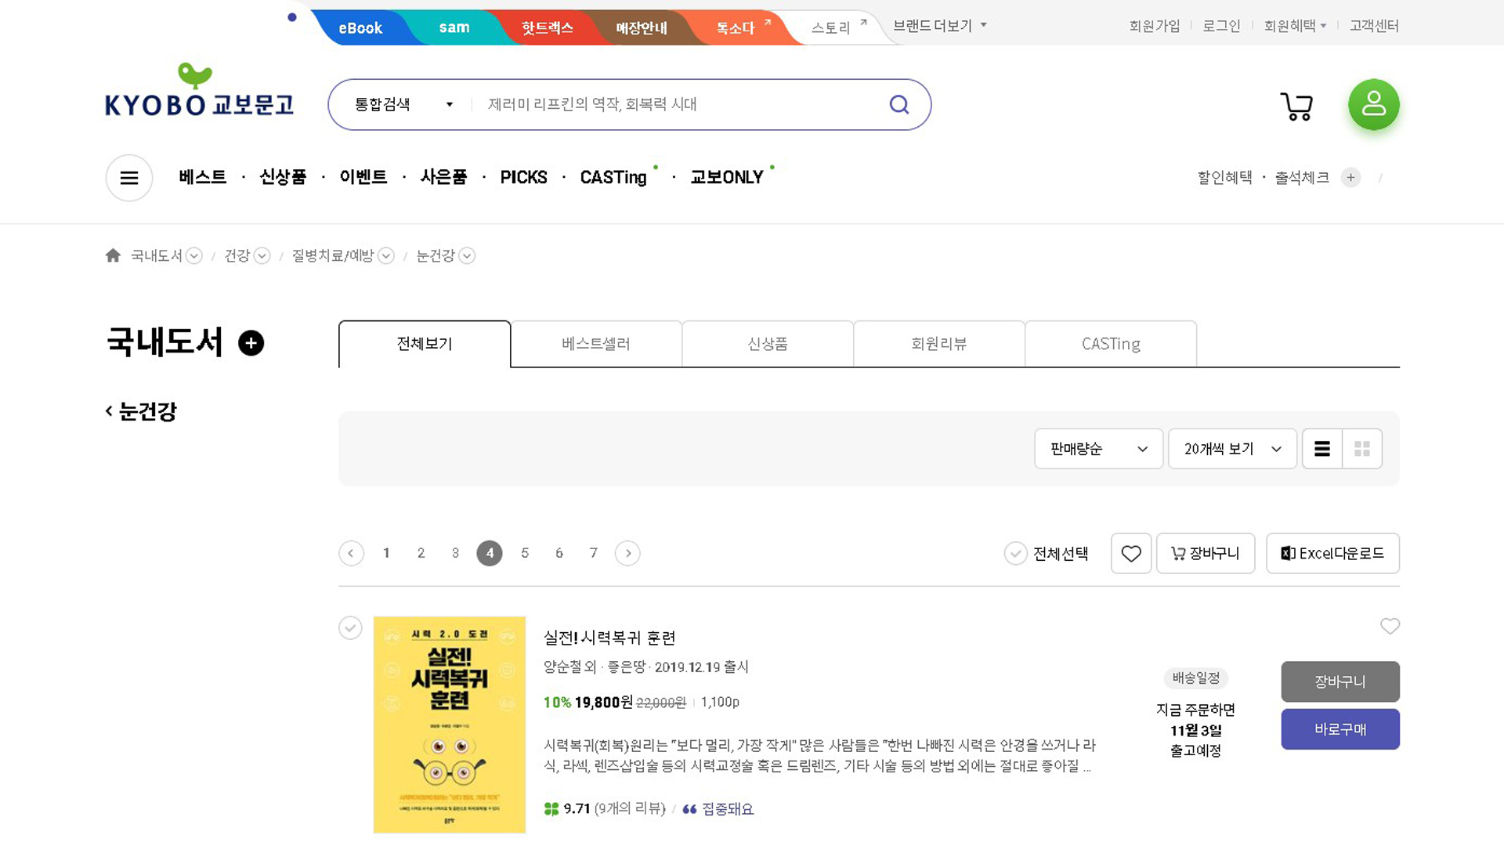1504x846 pixels.
Task: Check the 실전! 시력복귀 훈련 book checkbox
Action: click(350, 627)
